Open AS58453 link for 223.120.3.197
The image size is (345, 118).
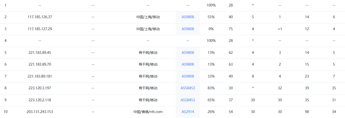pos(188,88)
